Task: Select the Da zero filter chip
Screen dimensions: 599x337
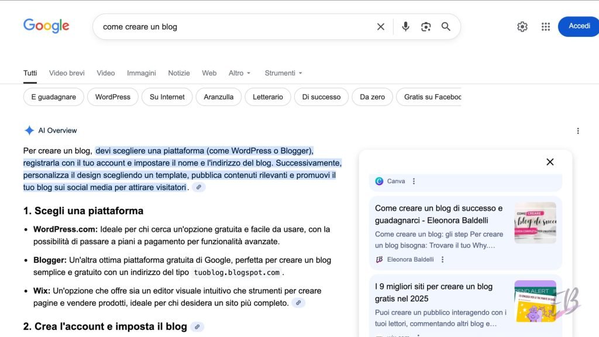Action: (x=372, y=97)
